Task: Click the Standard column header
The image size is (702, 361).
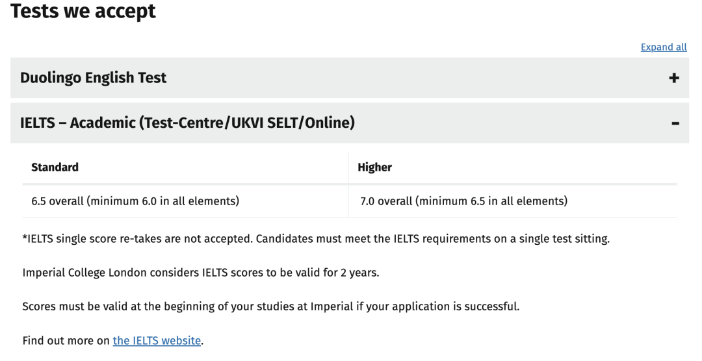Action: click(x=55, y=168)
